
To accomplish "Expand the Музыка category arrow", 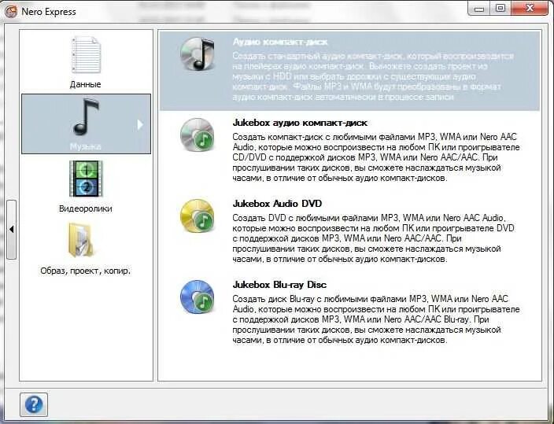I will click(x=140, y=124).
